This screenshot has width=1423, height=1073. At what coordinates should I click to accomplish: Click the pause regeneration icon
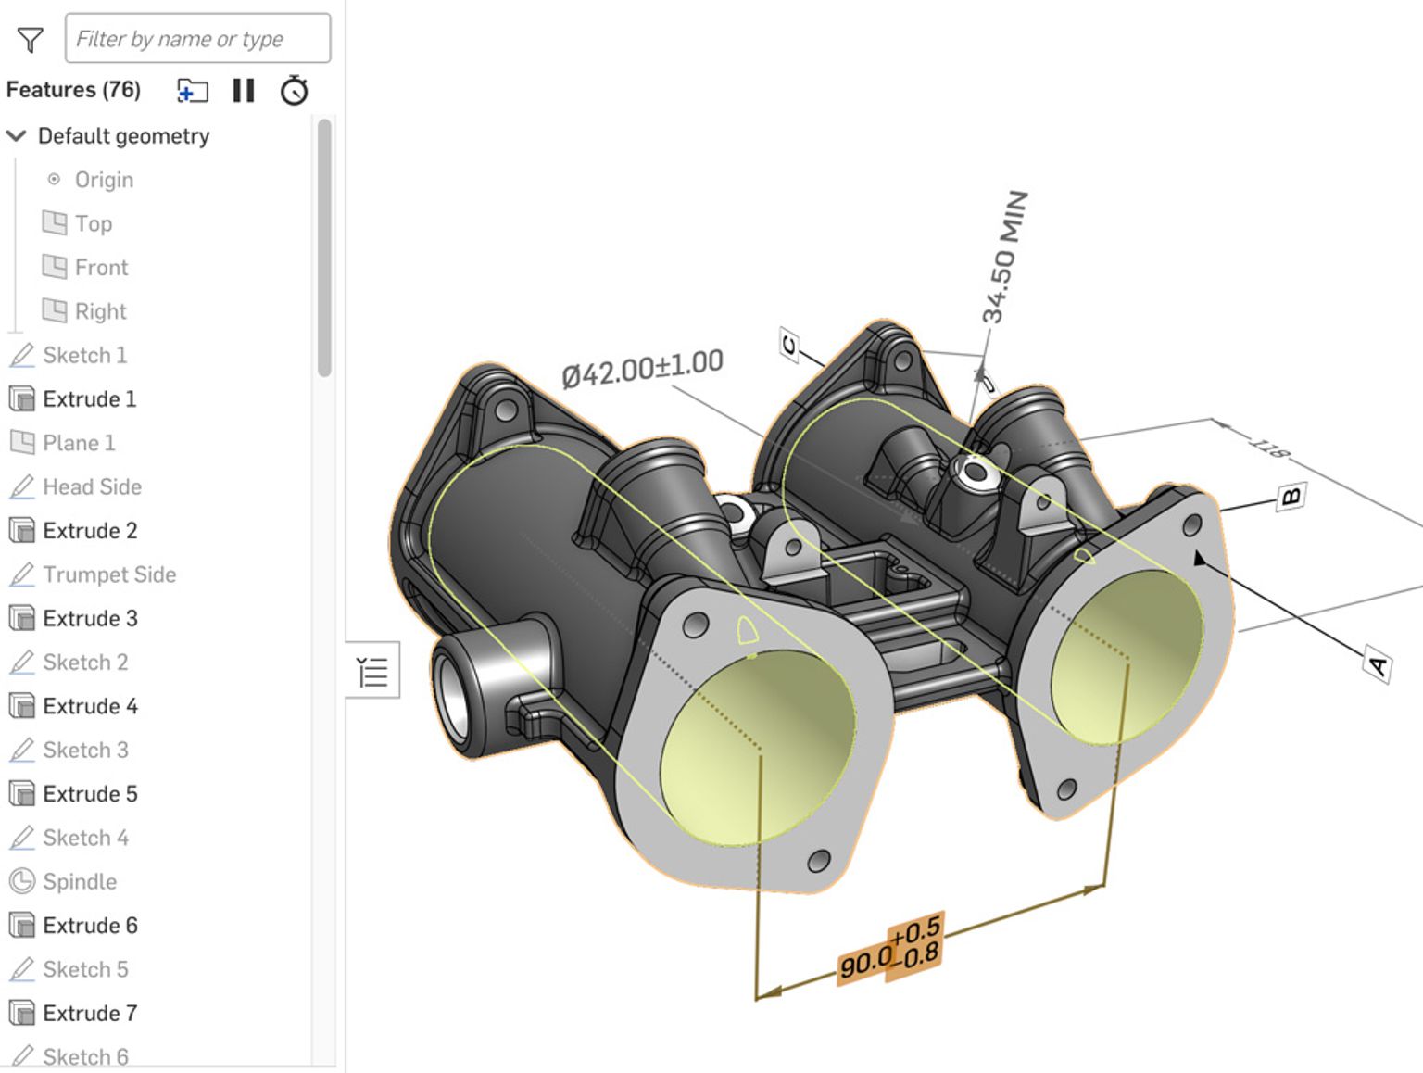pos(243,90)
